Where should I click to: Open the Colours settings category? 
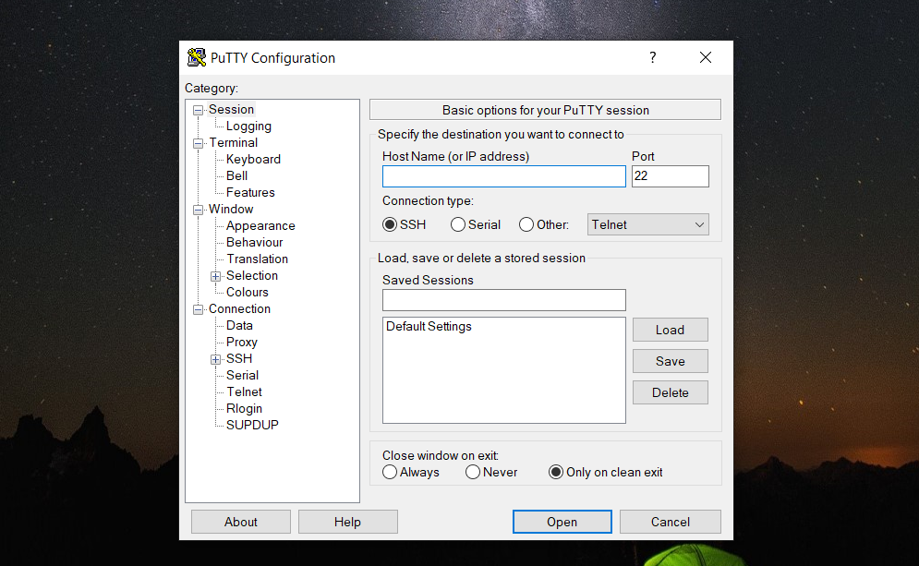(248, 292)
